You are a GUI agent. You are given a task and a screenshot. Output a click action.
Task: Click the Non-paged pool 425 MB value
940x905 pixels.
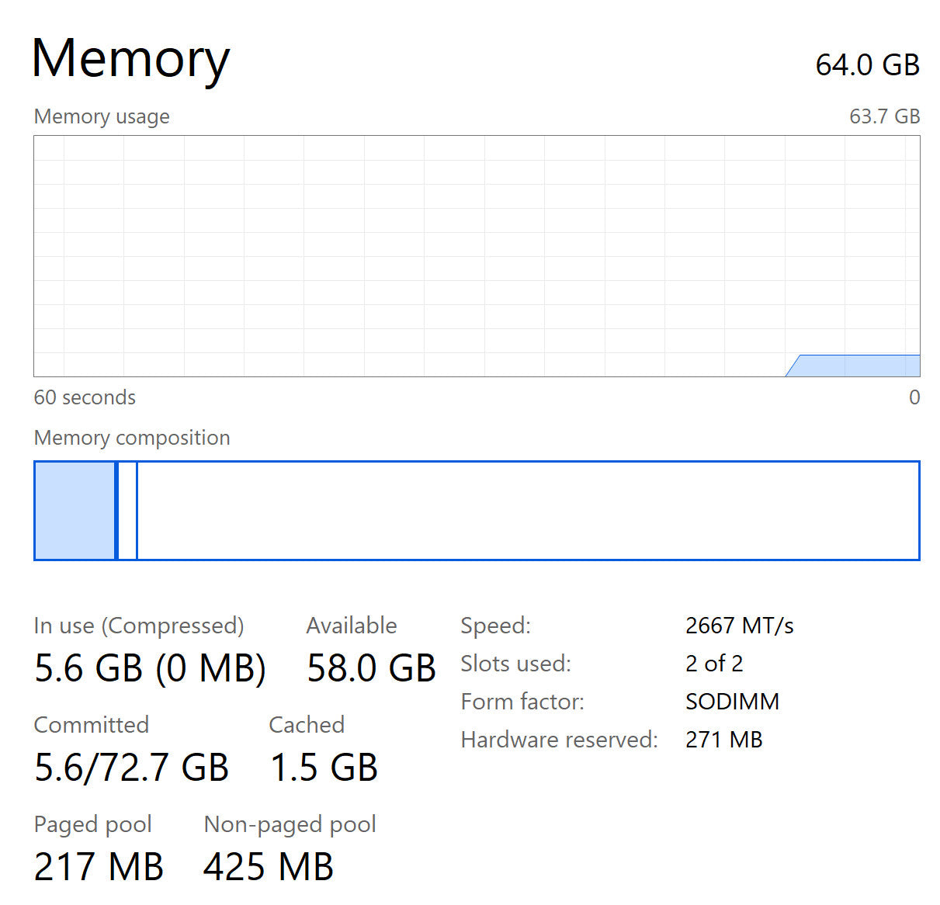click(269, 866)
